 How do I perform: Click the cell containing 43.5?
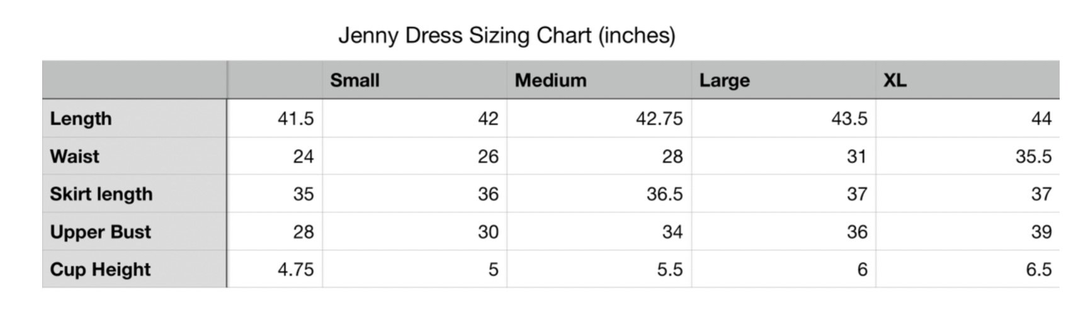783,118
